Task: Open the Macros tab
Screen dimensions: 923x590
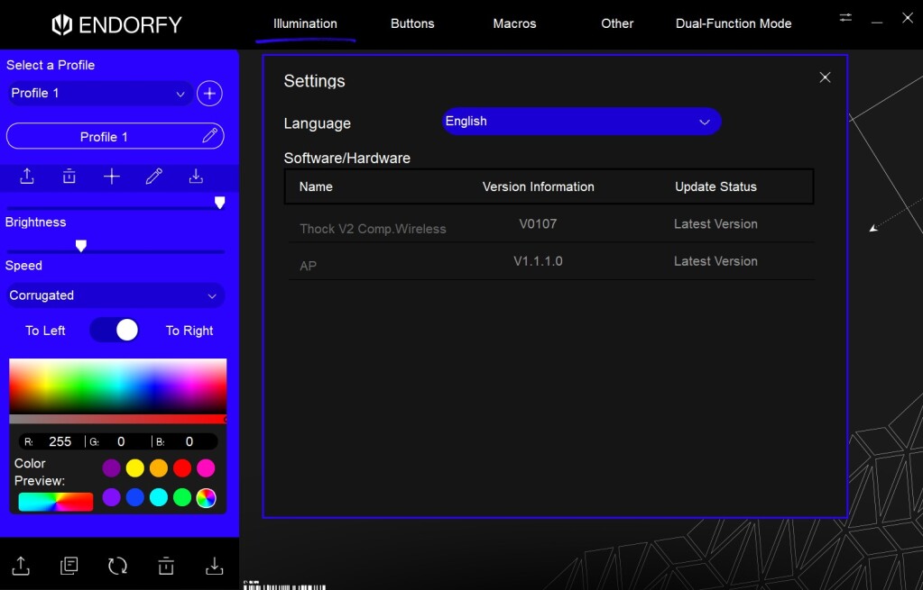Action: [514, 23]
